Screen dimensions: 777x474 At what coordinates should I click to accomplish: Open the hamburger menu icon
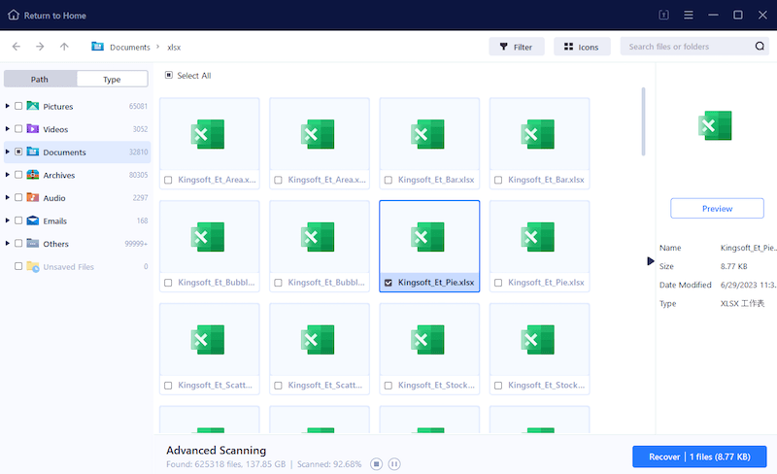tap(689, 15)
